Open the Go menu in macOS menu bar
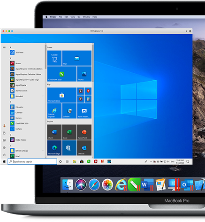Viewport: 205px width, 222px height. pos(79,17)
